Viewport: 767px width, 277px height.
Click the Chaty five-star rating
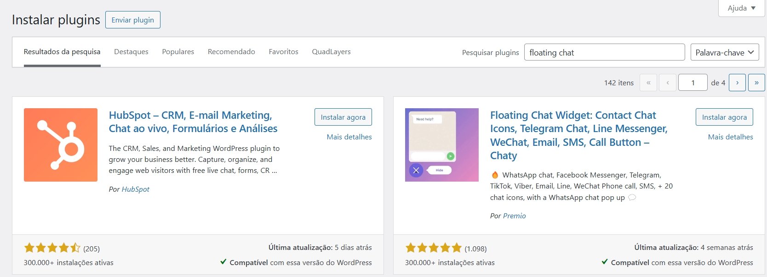click(x=433, y=248)
